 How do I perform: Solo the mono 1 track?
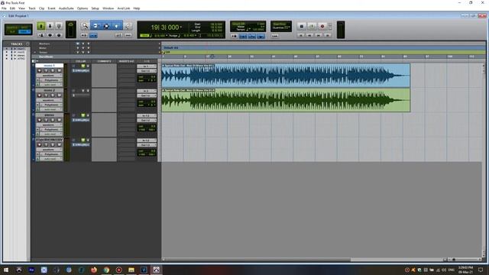[x=53, y=71]
